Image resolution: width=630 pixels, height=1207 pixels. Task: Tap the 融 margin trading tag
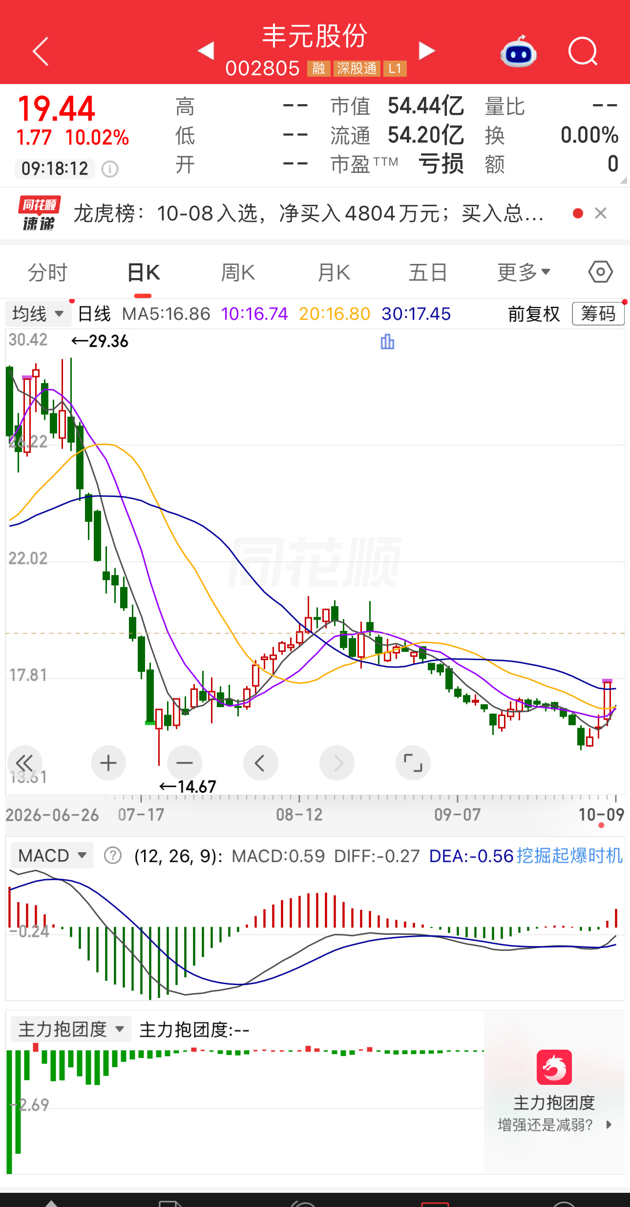click(x=319, y=68)
